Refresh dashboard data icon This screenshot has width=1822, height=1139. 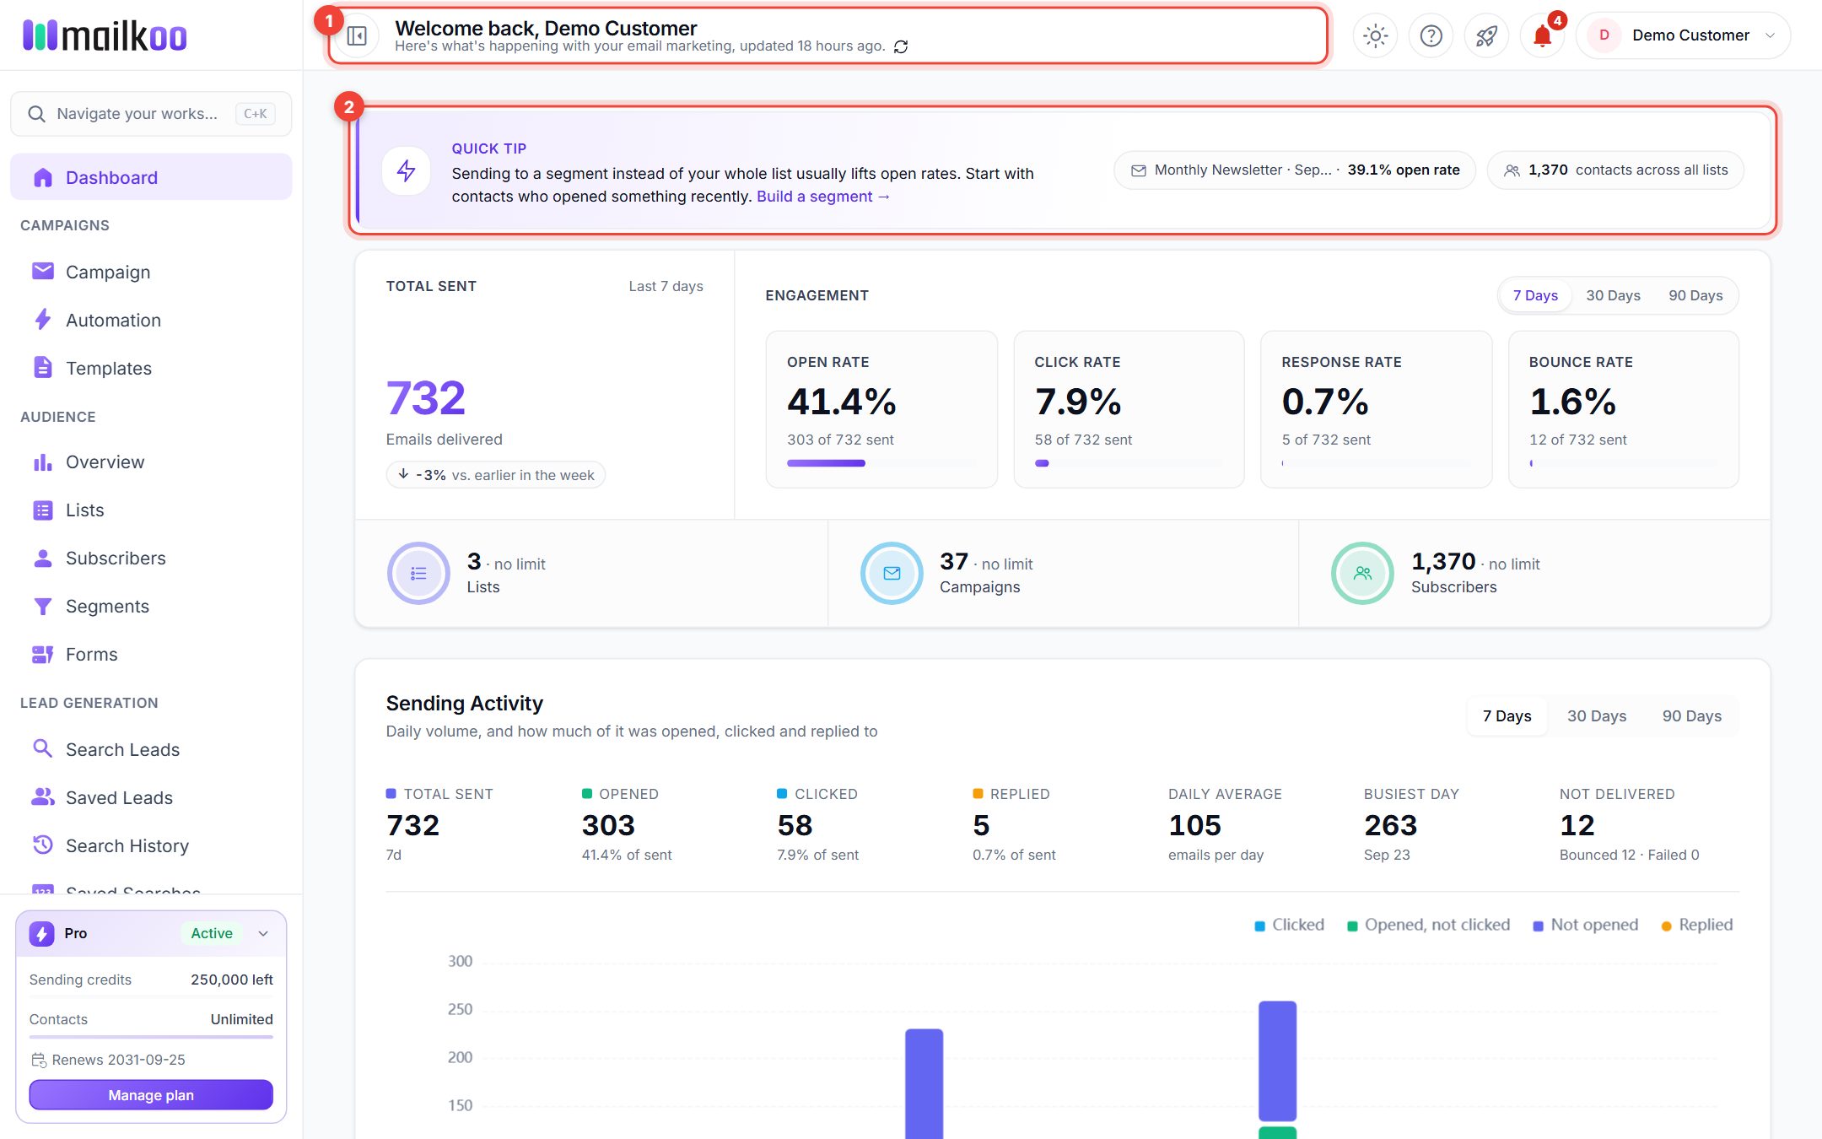901,46
